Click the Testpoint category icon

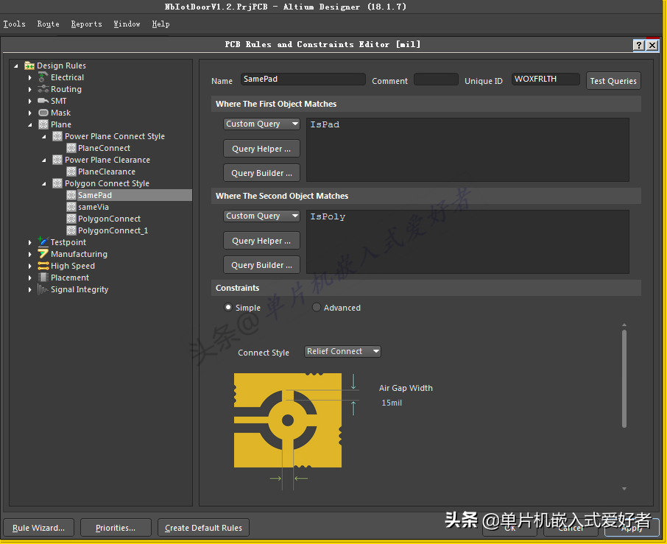(x=43, y=242)
